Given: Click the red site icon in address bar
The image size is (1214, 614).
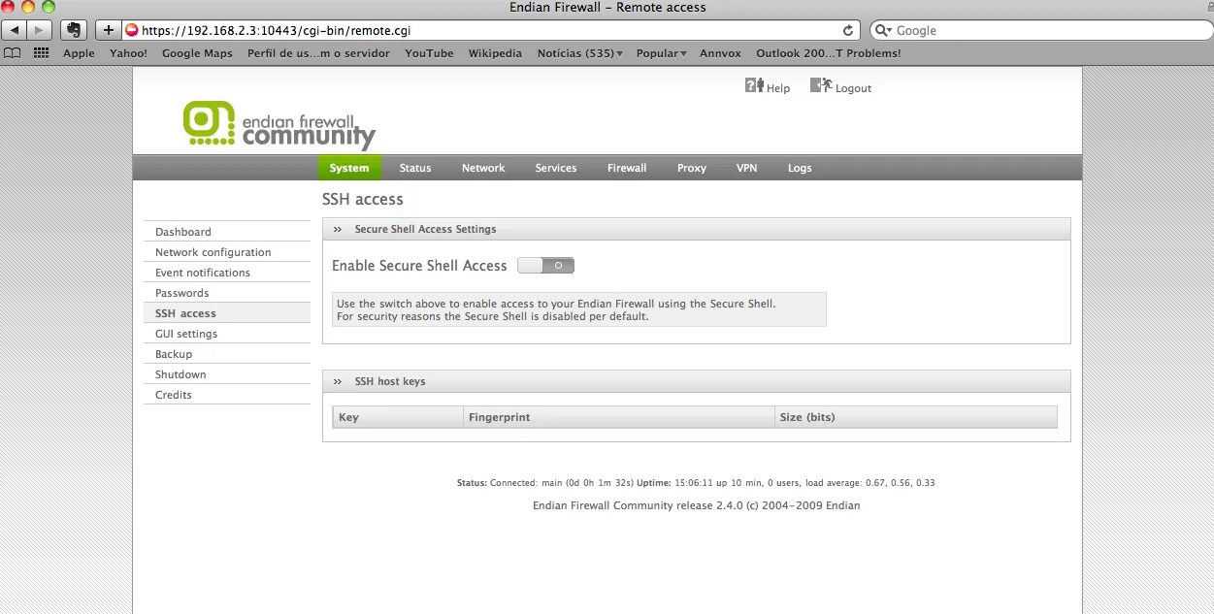Looking at the screenshot, I should pos(132,30).
